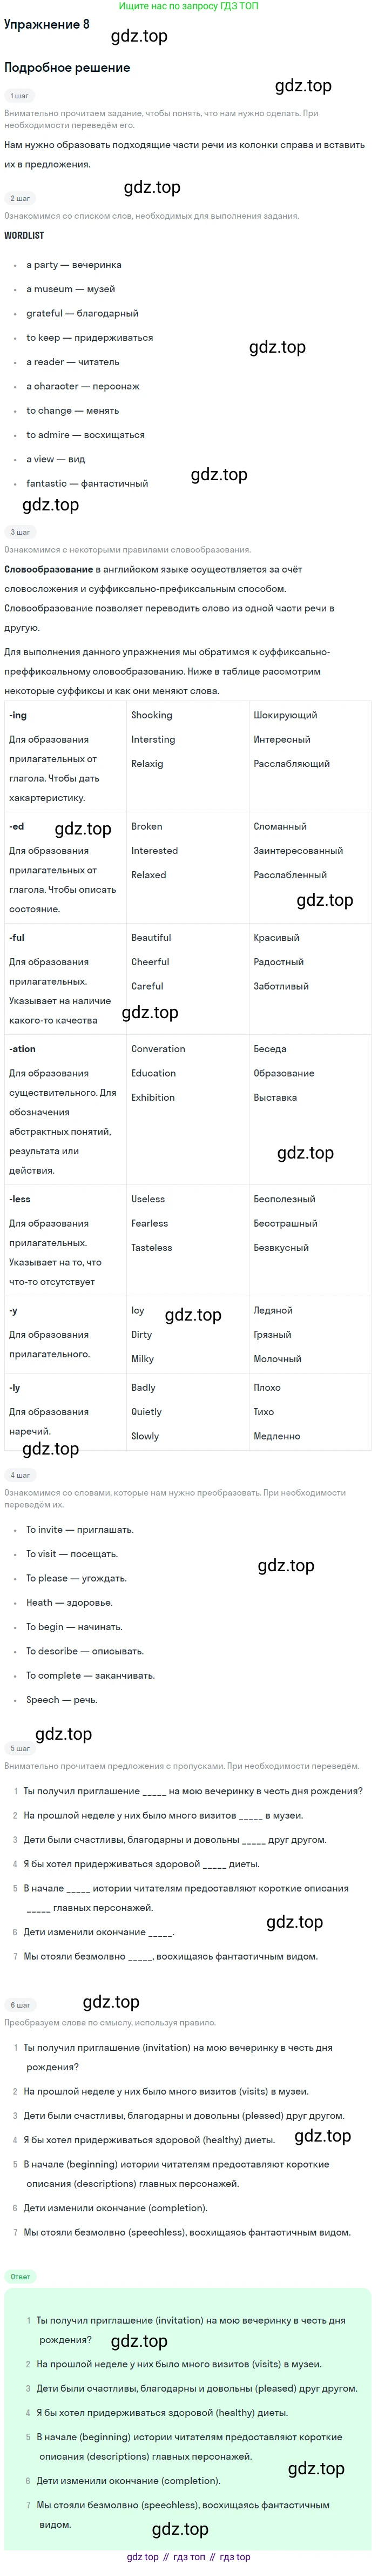The image size is (378, 2565).
Task: Click the 'Подробное решение' heading
Action: pos(66,68)
